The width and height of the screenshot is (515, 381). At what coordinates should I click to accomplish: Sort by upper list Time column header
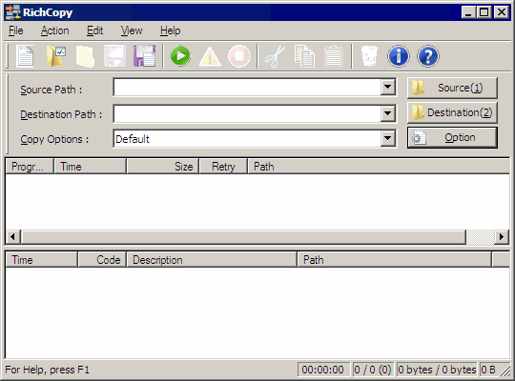(x=90, y=167)
